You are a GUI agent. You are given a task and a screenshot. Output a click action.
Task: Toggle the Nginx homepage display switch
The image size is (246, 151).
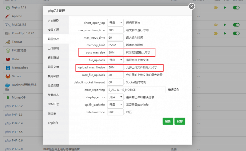pyautogui.click(x=236, y=7)
